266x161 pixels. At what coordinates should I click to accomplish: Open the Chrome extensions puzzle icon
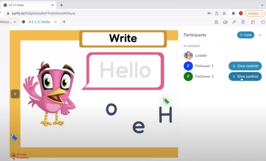(233, 13)
